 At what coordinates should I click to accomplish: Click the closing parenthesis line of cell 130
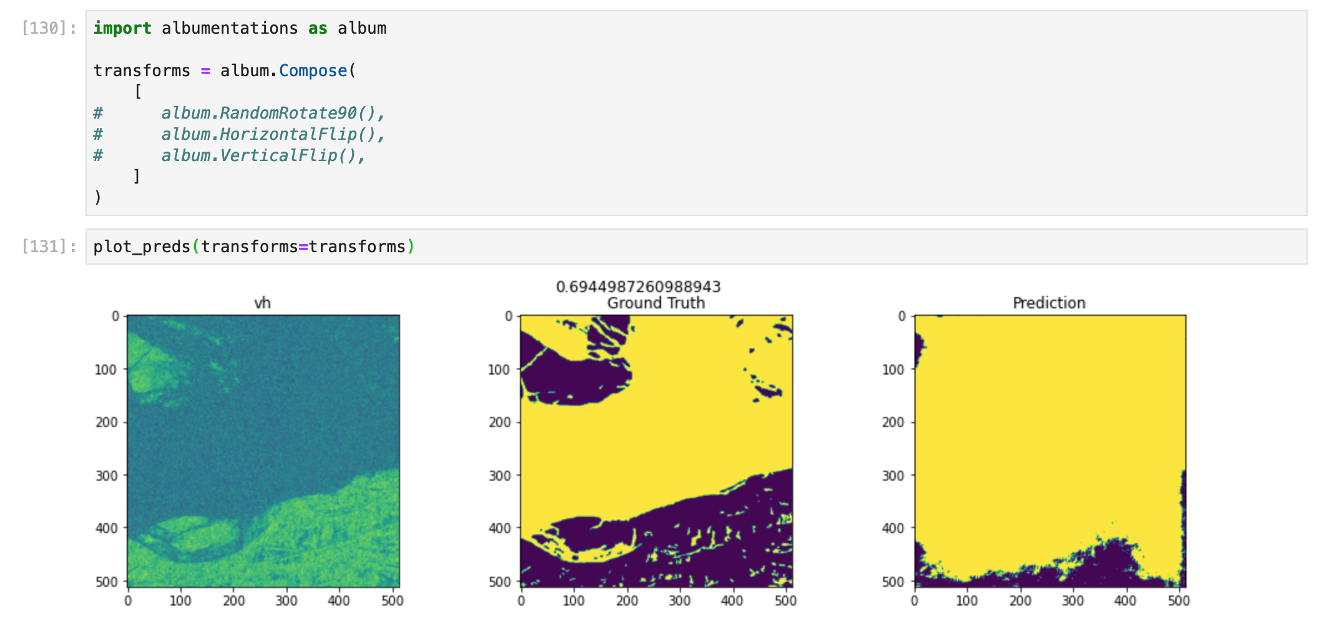(97, 198)
